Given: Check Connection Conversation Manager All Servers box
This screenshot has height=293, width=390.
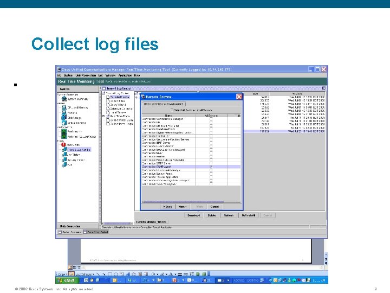Looking at the screenshot, I should tap(211, 119).
